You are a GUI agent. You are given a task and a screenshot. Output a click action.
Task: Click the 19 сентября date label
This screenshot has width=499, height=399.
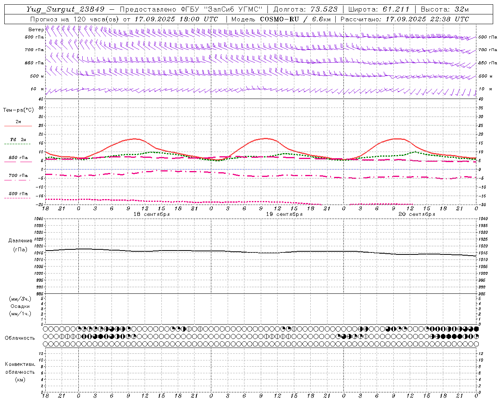(284, 214)
